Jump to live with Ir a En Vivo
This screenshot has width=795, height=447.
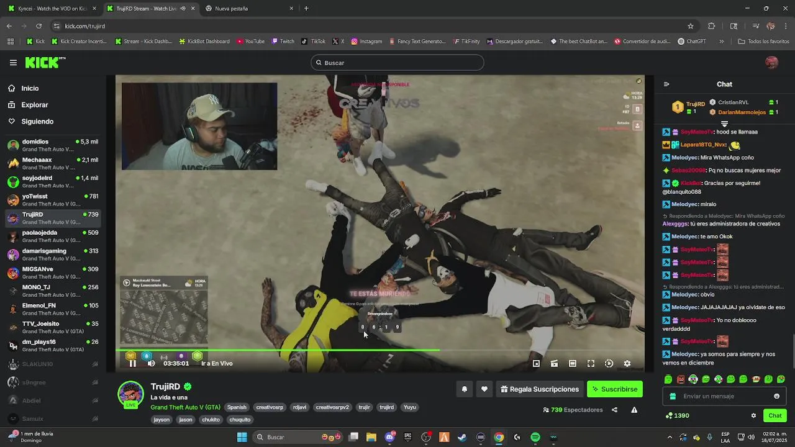pos(217,363)
